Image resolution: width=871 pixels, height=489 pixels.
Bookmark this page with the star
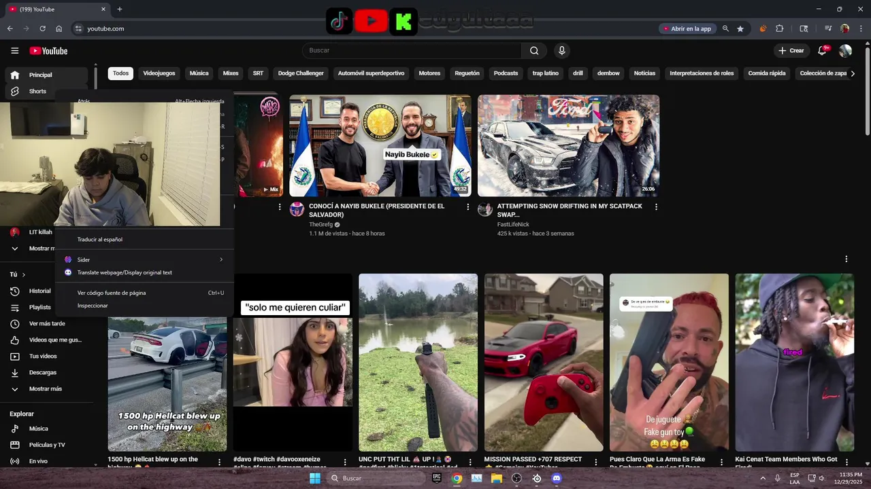click(x=740, y=29)
